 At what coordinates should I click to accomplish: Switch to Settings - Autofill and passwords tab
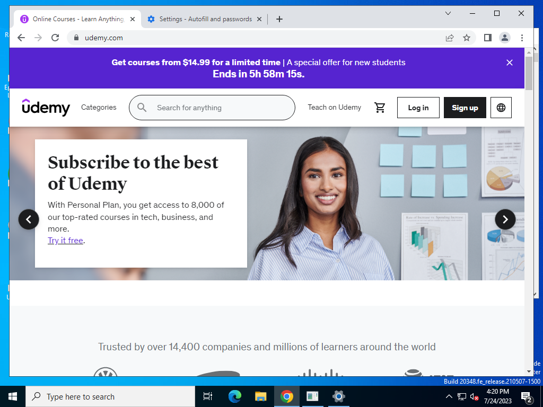coord(205,19)
